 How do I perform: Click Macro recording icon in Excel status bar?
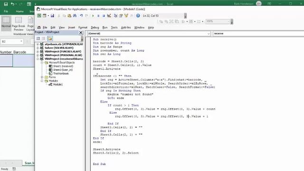click(x=14, y=169)
